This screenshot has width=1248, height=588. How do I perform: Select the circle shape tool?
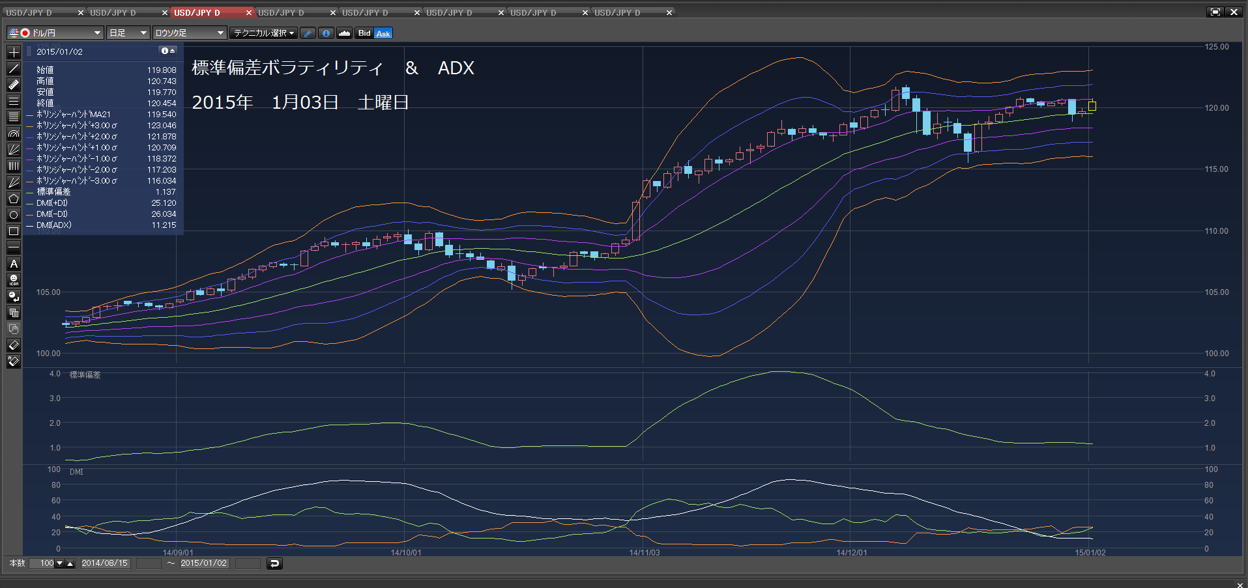pyautogui.click(x=14, y=215)
